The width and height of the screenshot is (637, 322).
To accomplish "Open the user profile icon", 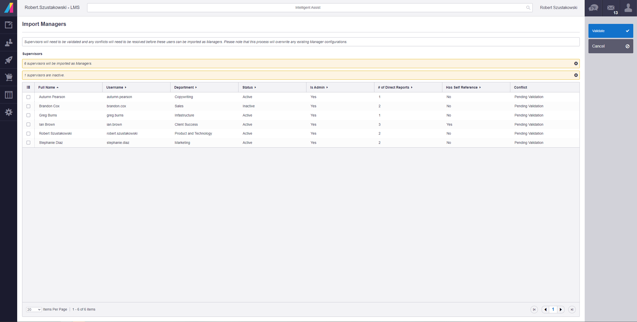I will click(628, 8).
